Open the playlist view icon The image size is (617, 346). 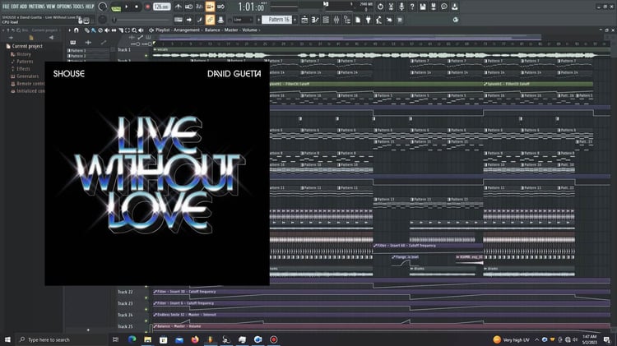(304, 20)
